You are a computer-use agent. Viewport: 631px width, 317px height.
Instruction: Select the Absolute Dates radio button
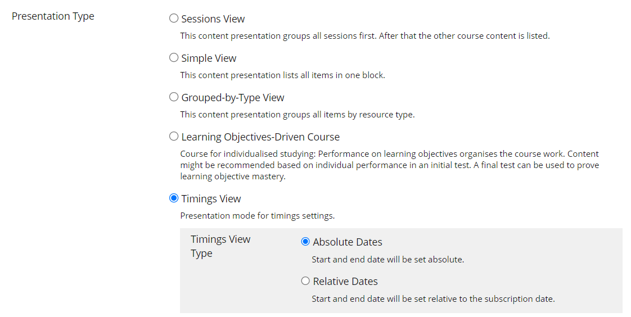[x=305, y=242]
